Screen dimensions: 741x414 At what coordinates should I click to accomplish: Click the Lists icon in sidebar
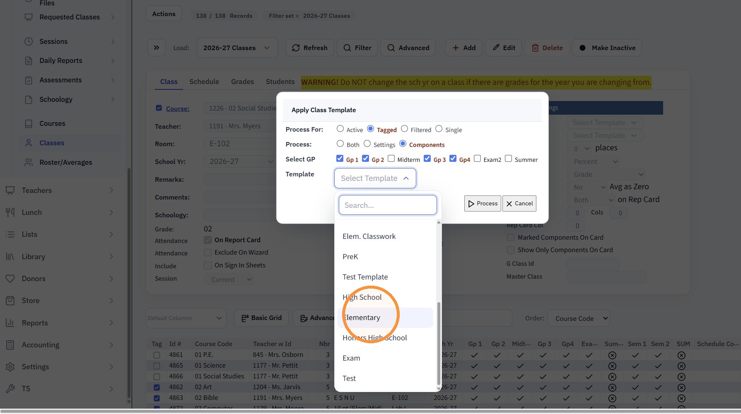coord(10,234)
